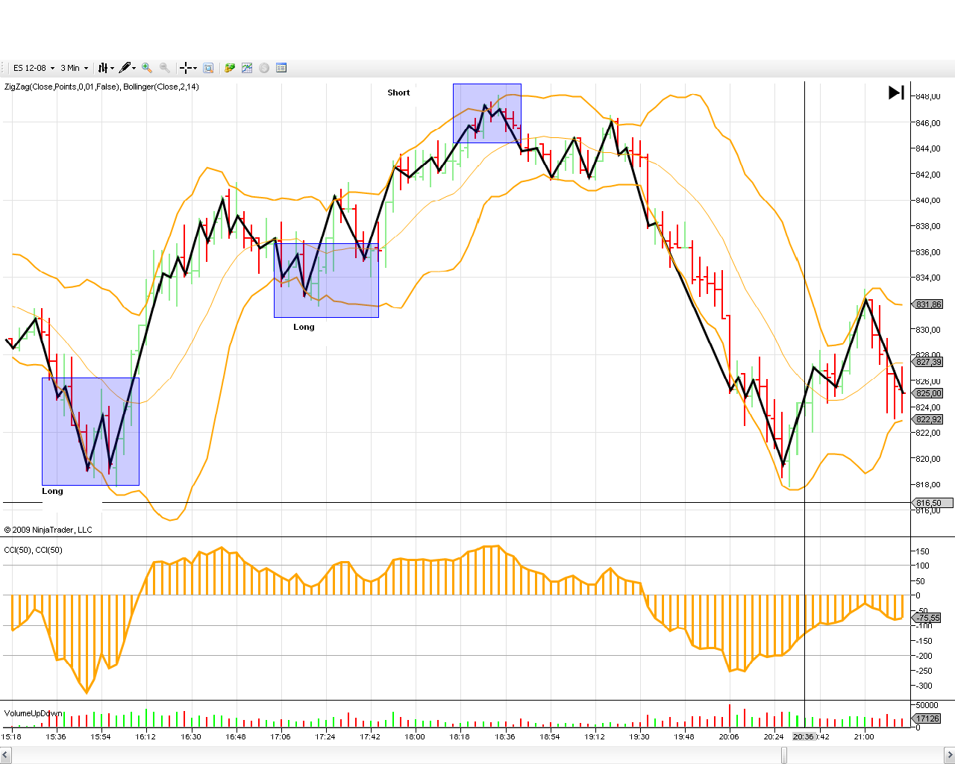Open the indicators line-chart icon
Screen dimensions: 955x764
(x=247, y=68)
